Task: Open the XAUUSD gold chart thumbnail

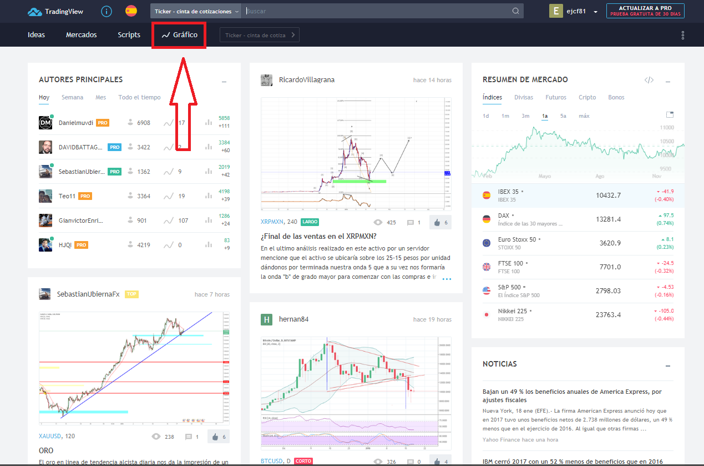Action: click(134, 368)
